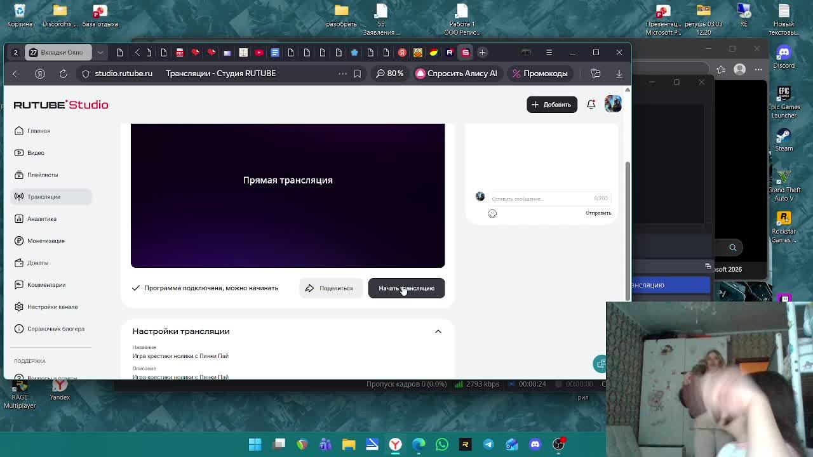Open Discord from the taskbar
Screen dimensions: 813x457
pyautogui.click(x=535, y=444)
